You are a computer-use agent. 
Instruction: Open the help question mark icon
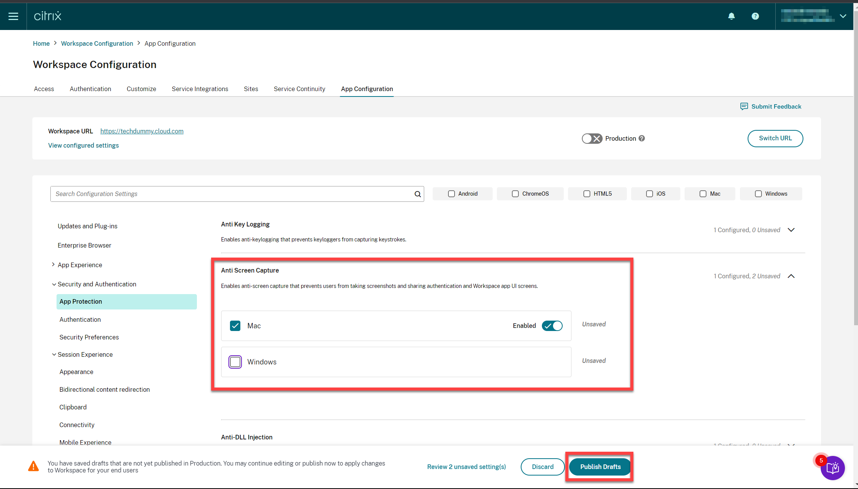coord(755,16)
